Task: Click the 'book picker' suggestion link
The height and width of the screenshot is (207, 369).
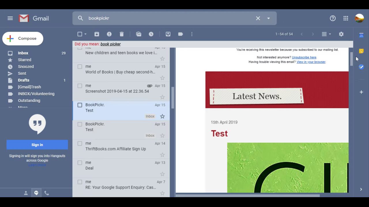Action: click(x=110, y=44)
